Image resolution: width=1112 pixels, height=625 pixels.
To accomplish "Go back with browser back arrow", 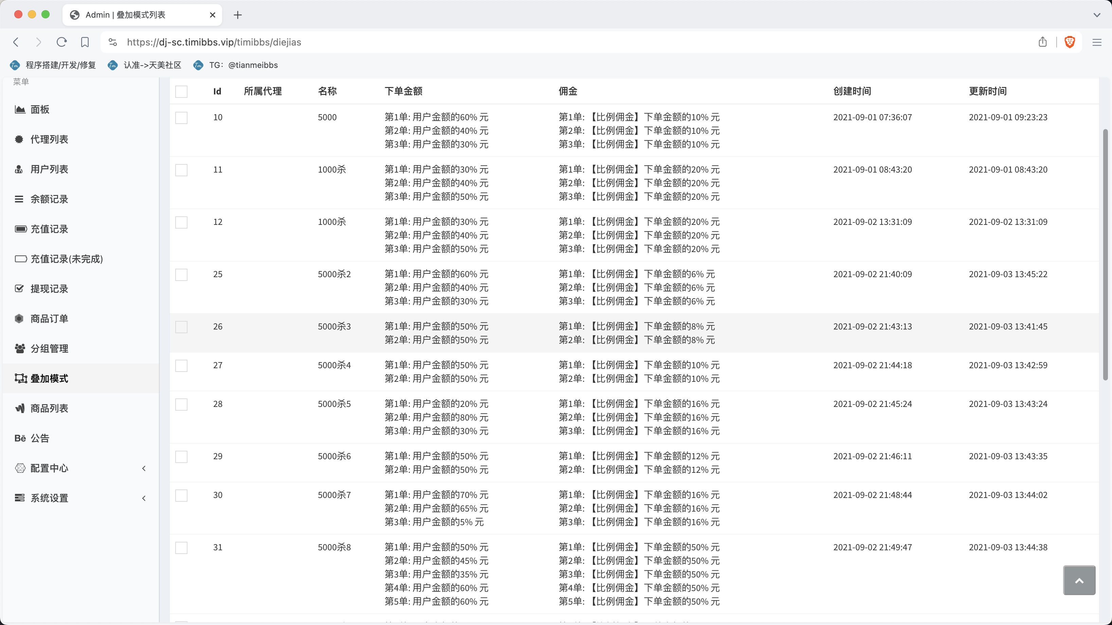I will tap(16, 42).
